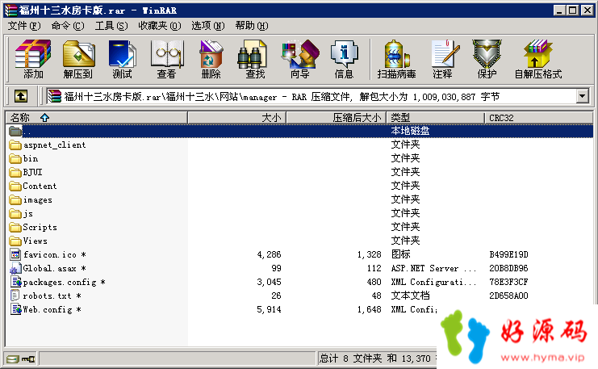This screenshot has height=369, width=598.
Task: Show archive 信息 (Info)
Action: point(344,59)
